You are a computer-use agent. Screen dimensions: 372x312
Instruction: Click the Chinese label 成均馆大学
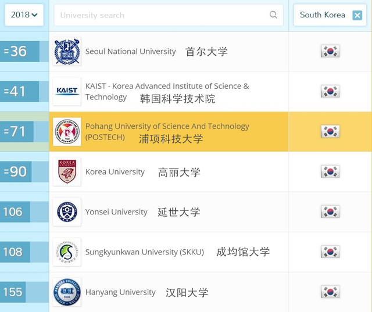(243, 252)
